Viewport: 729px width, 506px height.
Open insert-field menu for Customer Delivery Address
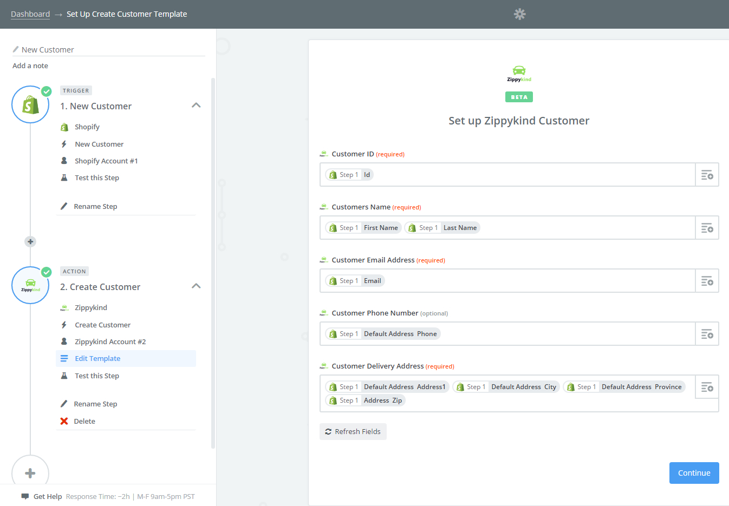707,387
